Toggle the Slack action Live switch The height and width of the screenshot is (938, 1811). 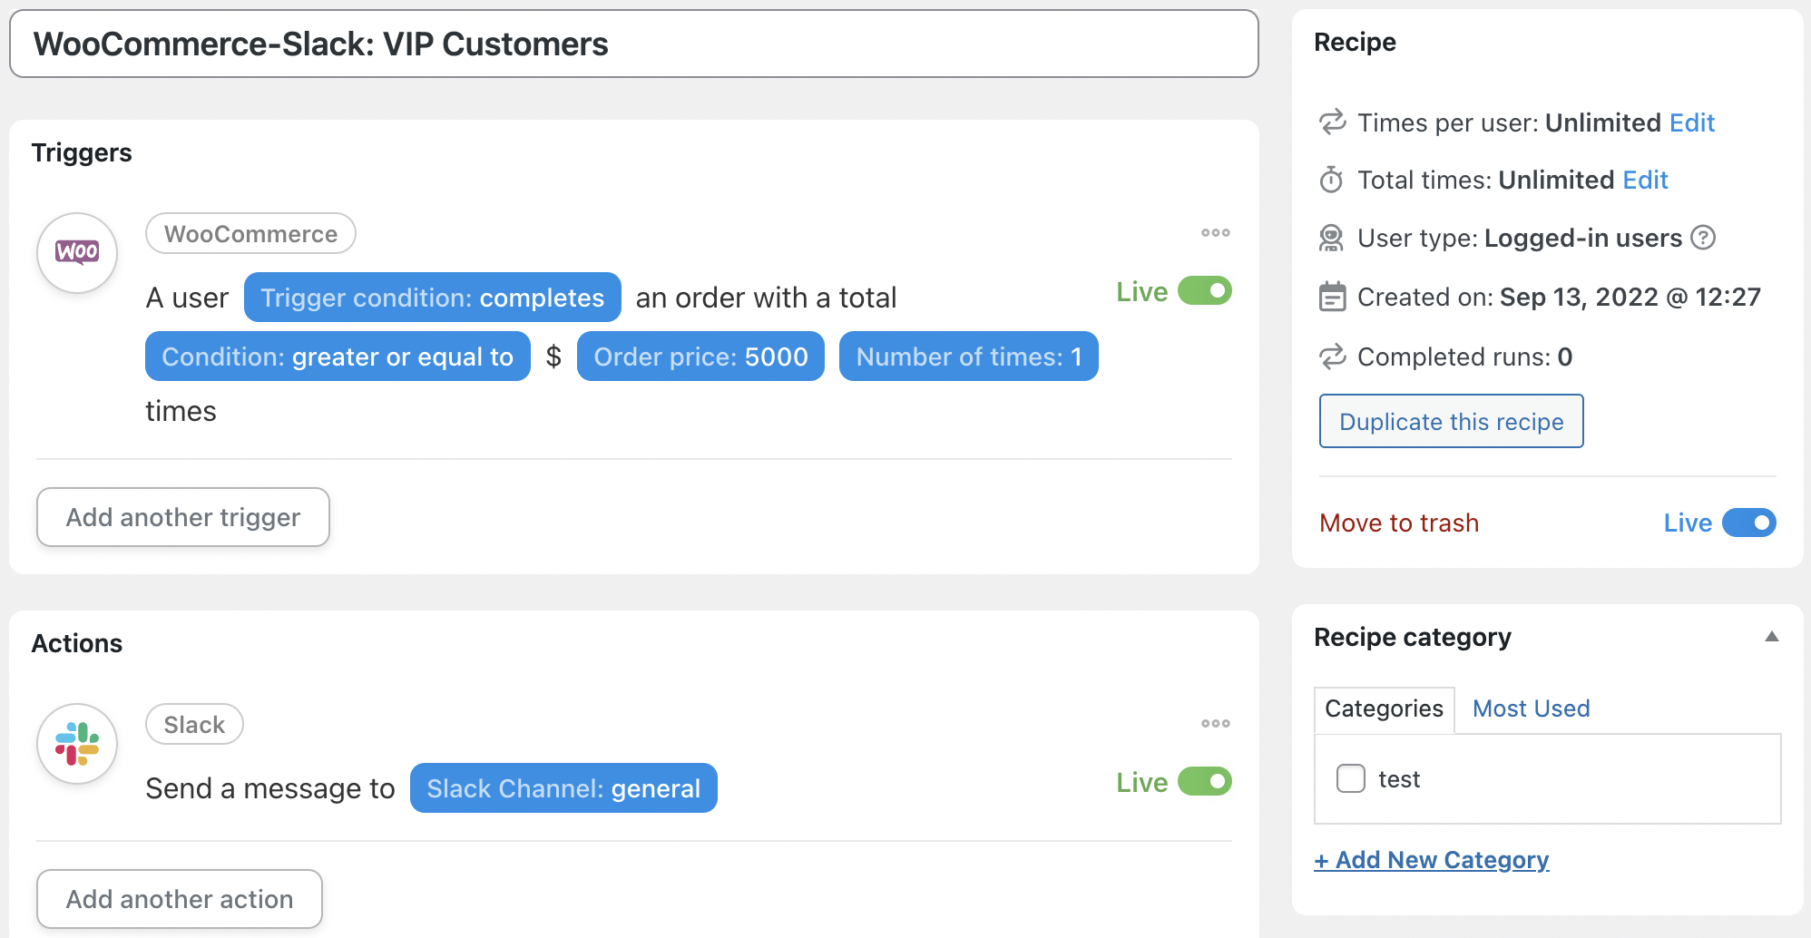point(1204,782)
